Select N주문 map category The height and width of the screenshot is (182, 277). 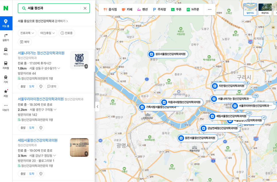(x=193, y=9)
